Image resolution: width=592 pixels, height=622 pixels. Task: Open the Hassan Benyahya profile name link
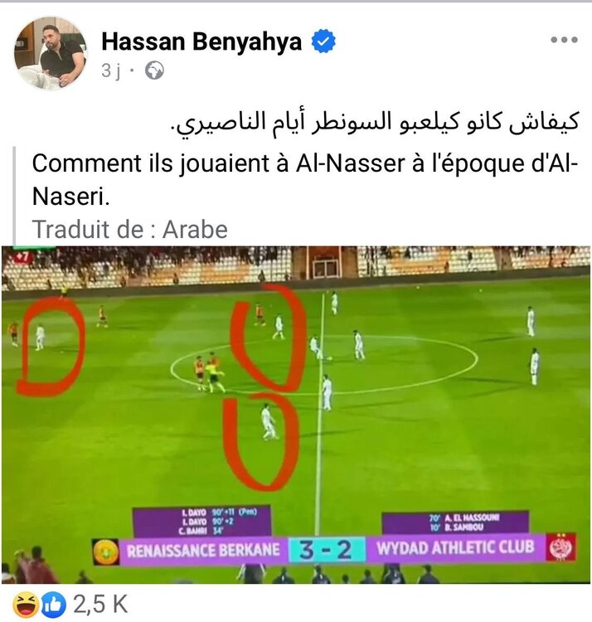[x=201, y=41]
